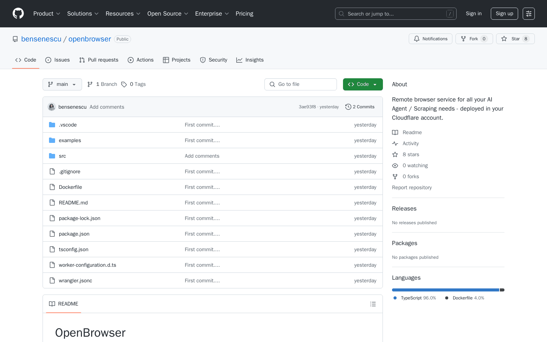Click the Readme book icon in About
The height and width of the screenshot is (342, 547).
pos(395,132)
